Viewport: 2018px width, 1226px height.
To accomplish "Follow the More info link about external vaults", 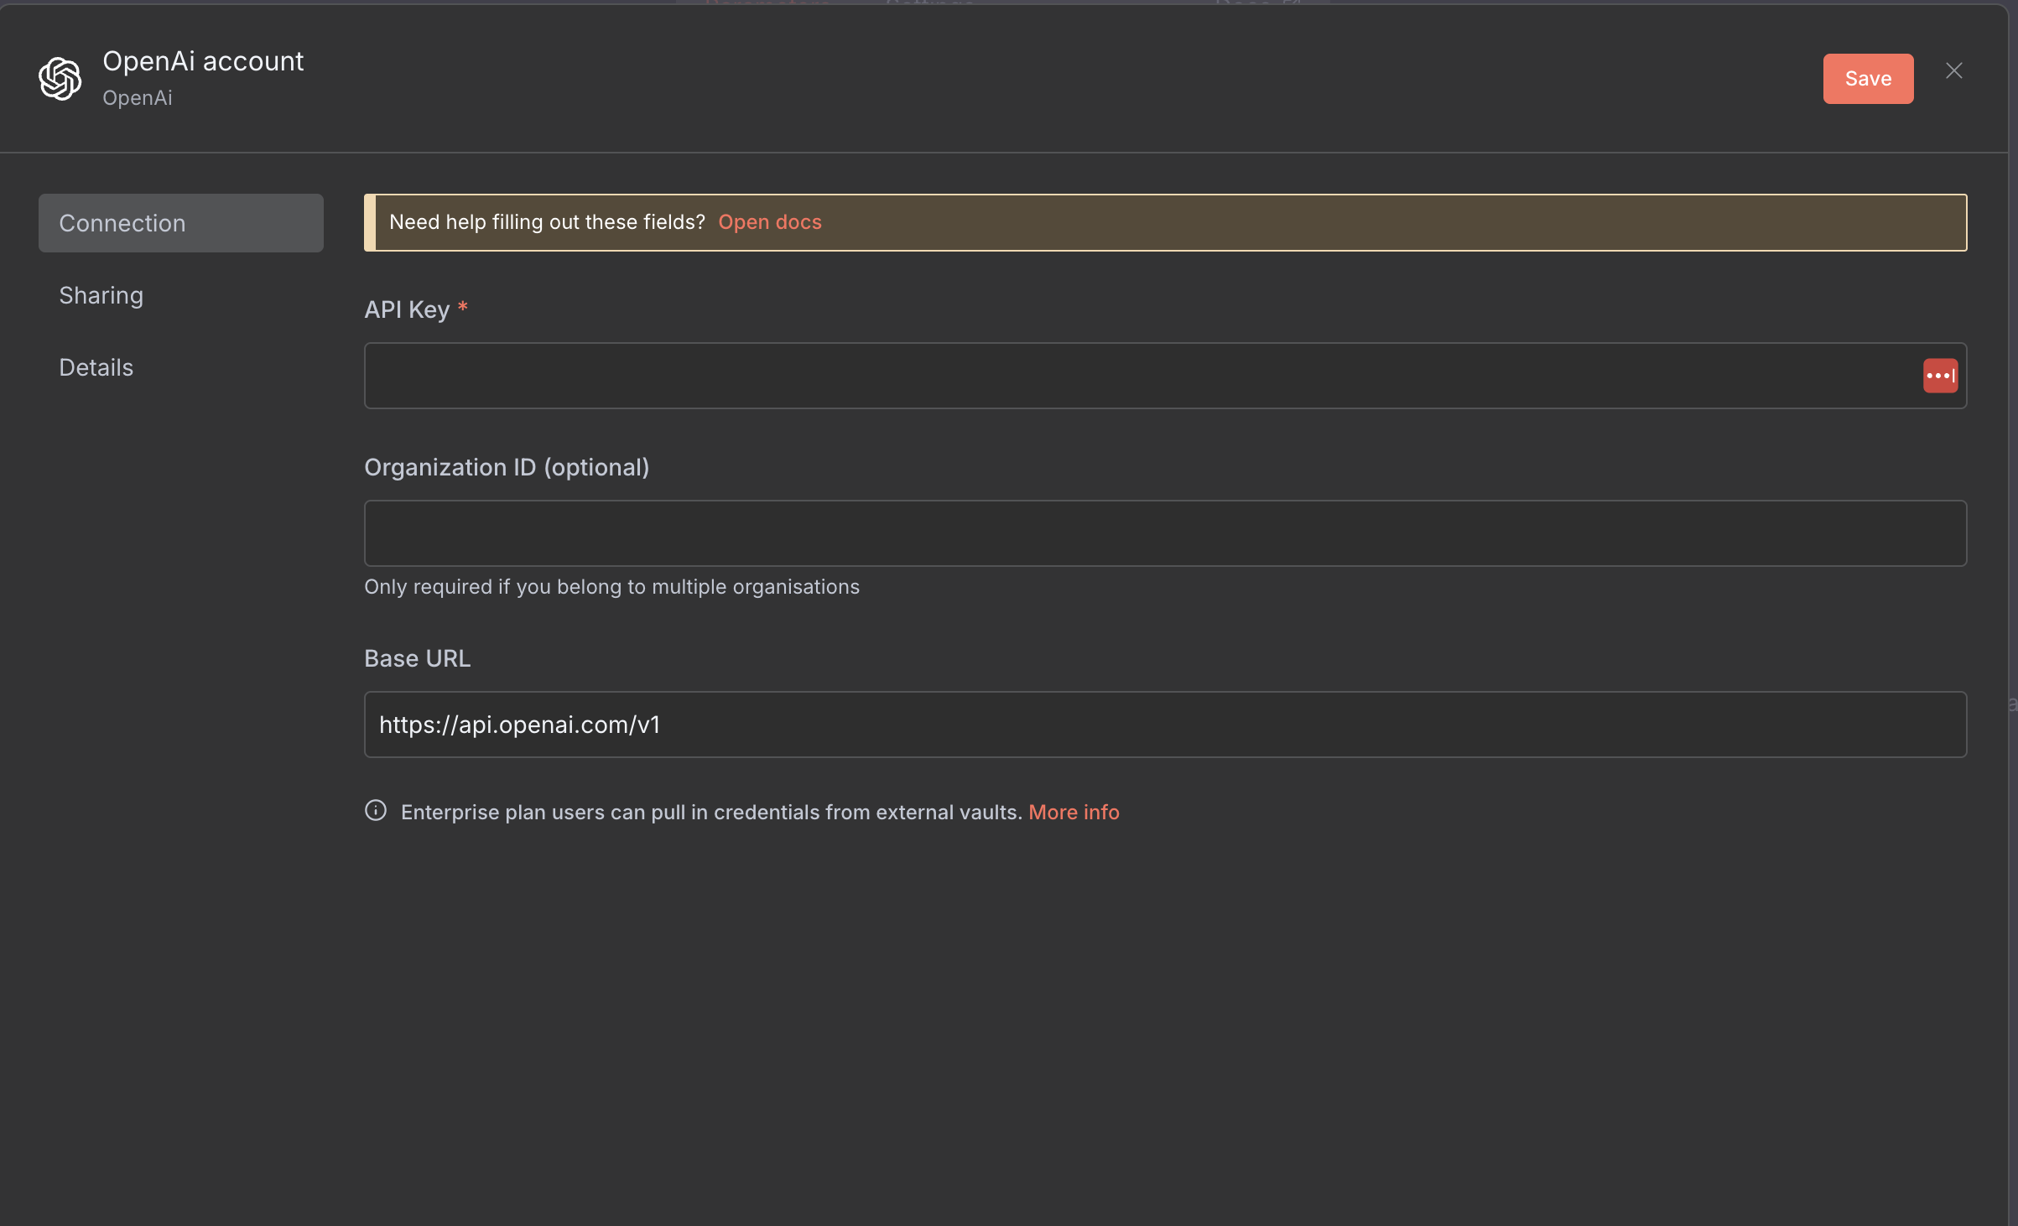I will (x=1074, y=812).
